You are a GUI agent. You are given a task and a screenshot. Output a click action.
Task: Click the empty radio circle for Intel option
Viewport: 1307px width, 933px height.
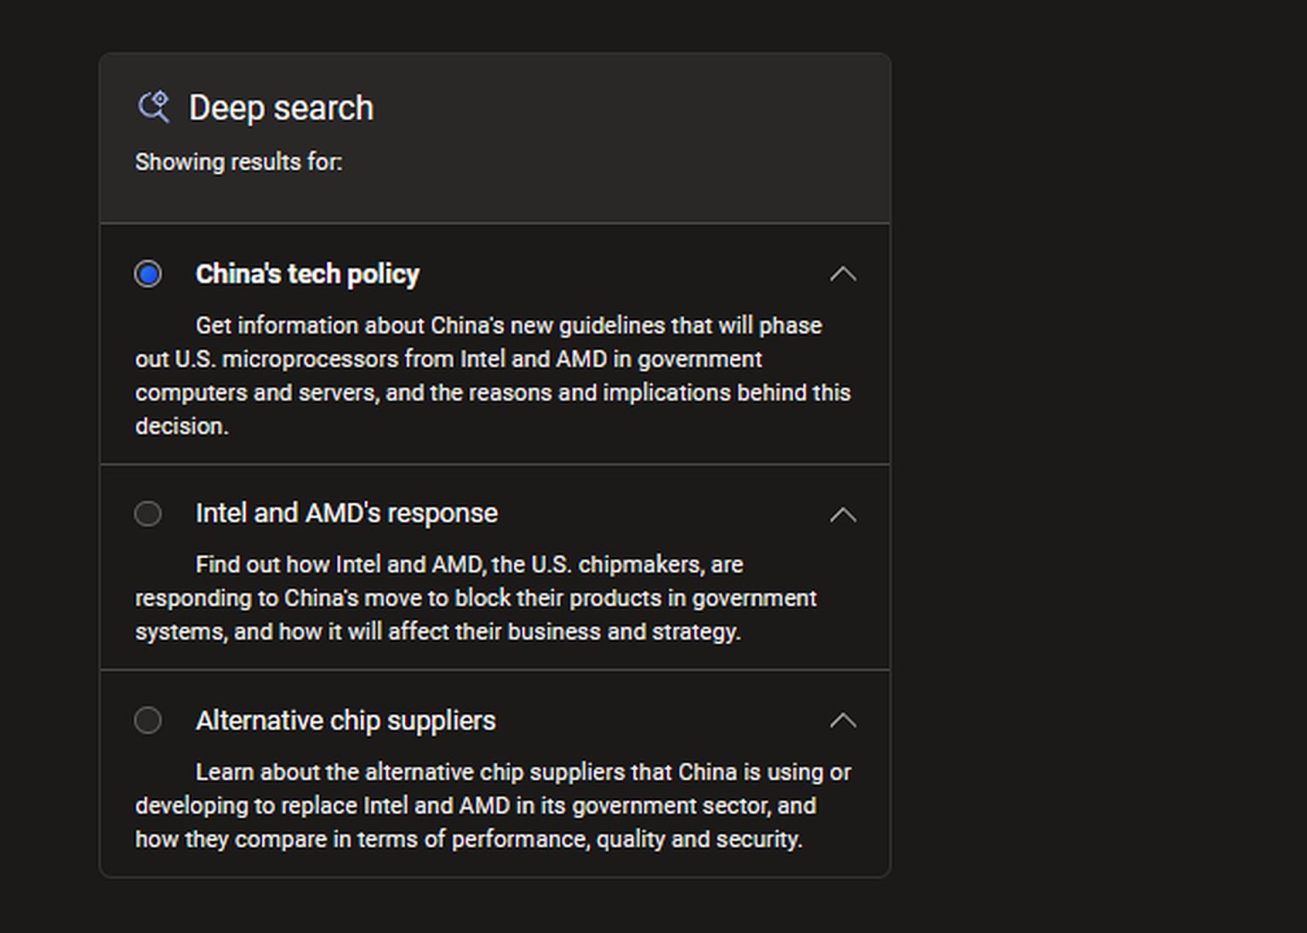pyautogui.click(x=148, y=514)
